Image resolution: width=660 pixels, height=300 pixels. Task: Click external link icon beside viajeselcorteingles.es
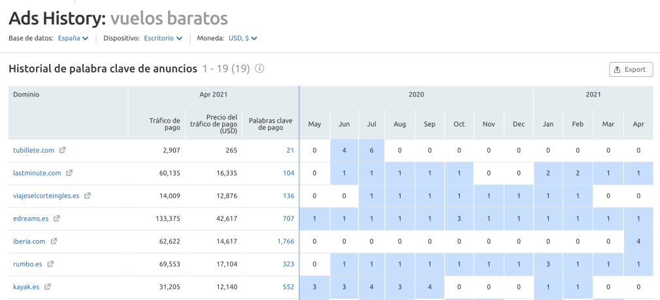click(x=88, y=196)
